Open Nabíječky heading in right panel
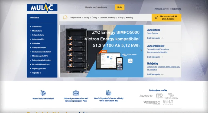 pyautogui.click(x=153, y=64)
